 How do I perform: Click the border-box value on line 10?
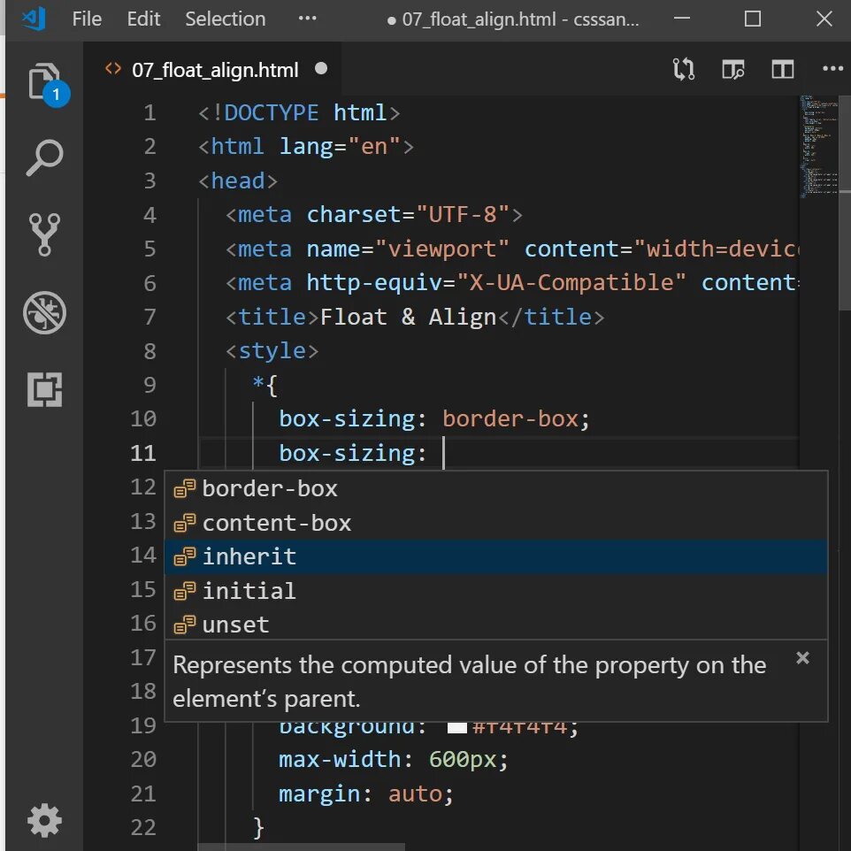click(x=510, y=419)
